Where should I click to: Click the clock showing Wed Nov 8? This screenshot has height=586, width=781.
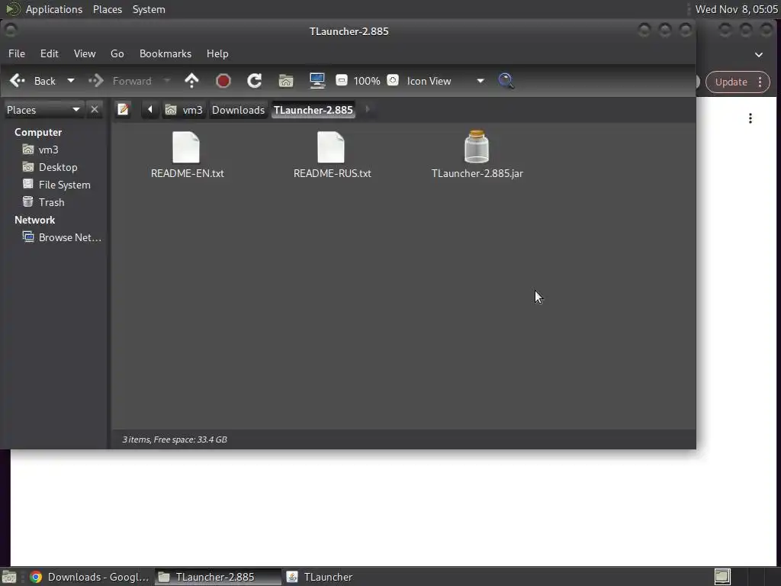(736, 9)
